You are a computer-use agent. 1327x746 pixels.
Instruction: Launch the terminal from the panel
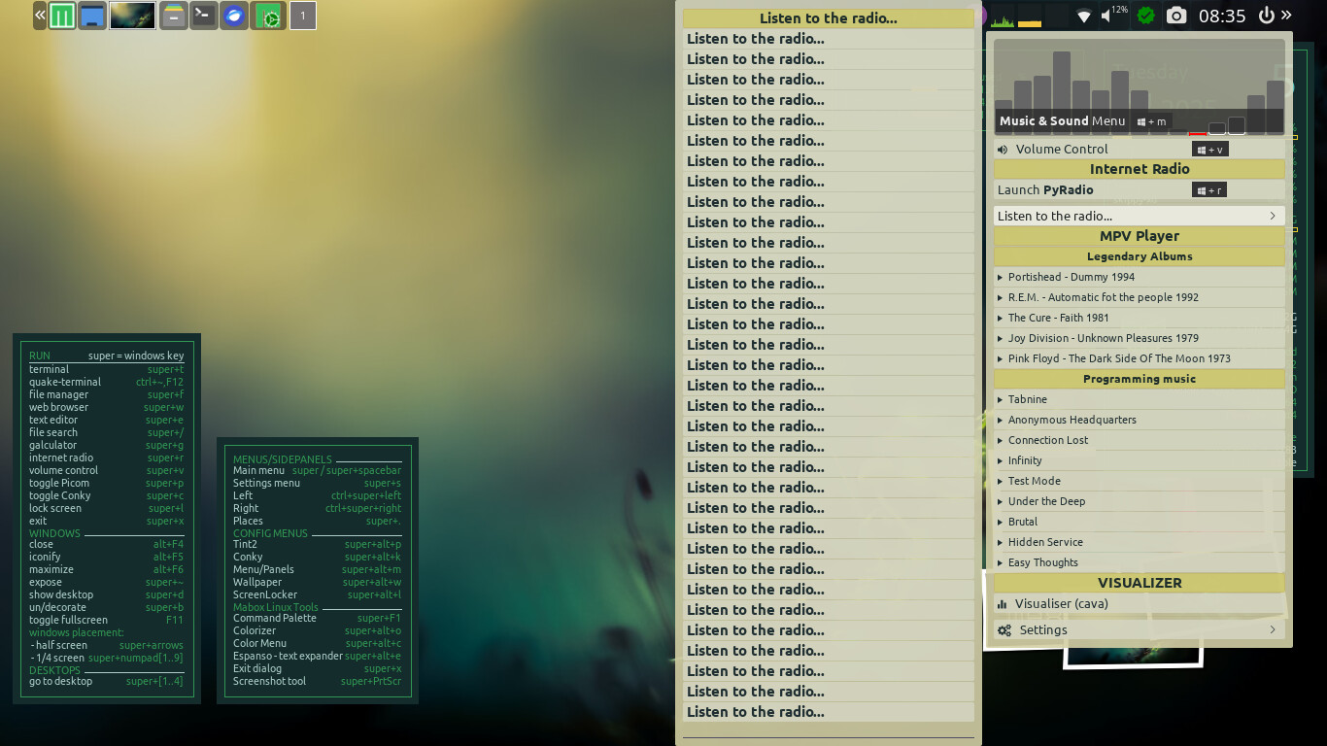(204, 16)
